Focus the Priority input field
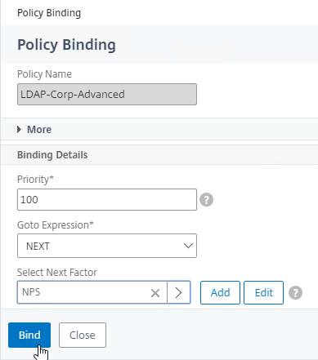This screenshot has height=360, width=318. point(107,199)
